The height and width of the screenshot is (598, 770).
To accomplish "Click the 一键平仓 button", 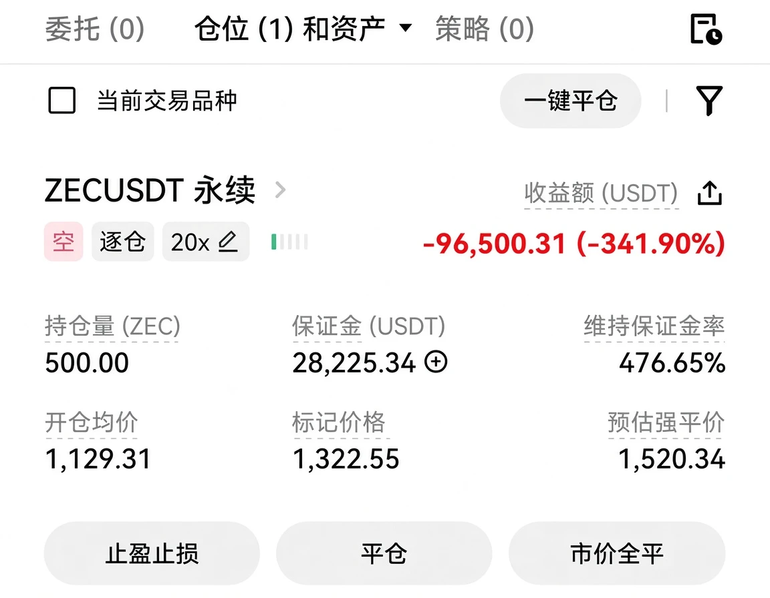I will (571, 101).
